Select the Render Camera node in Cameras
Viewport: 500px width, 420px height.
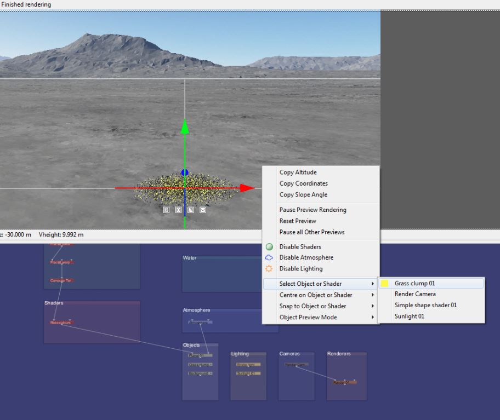pos(297,365)
